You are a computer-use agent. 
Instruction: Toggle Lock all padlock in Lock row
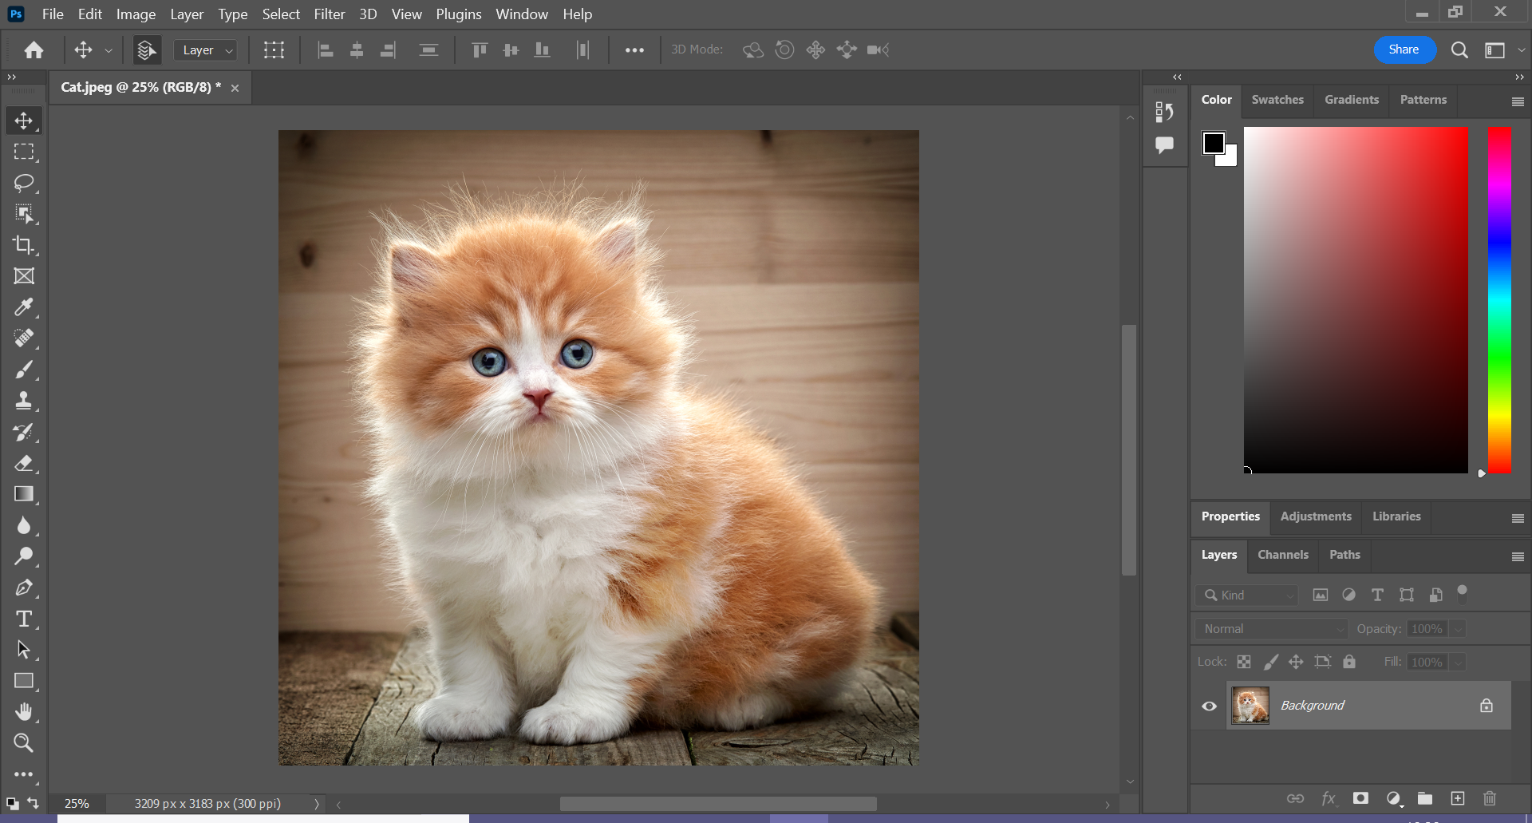(1349, 662)
